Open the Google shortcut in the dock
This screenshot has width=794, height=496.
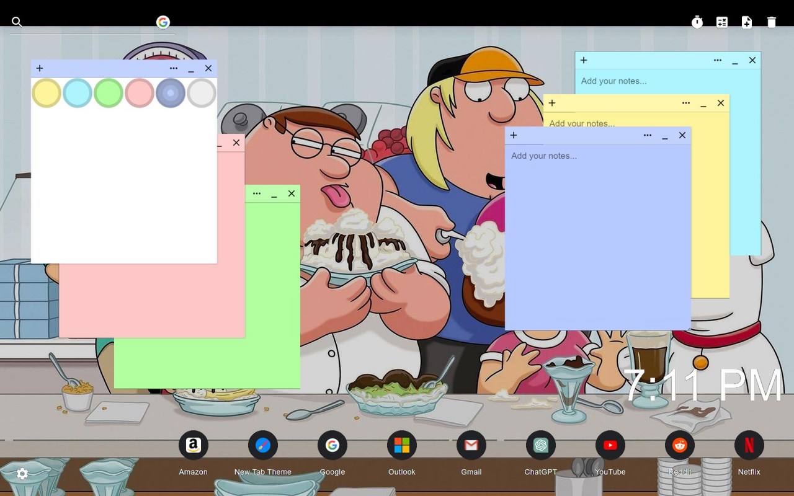pyautogui.click(x=332, y=445)
